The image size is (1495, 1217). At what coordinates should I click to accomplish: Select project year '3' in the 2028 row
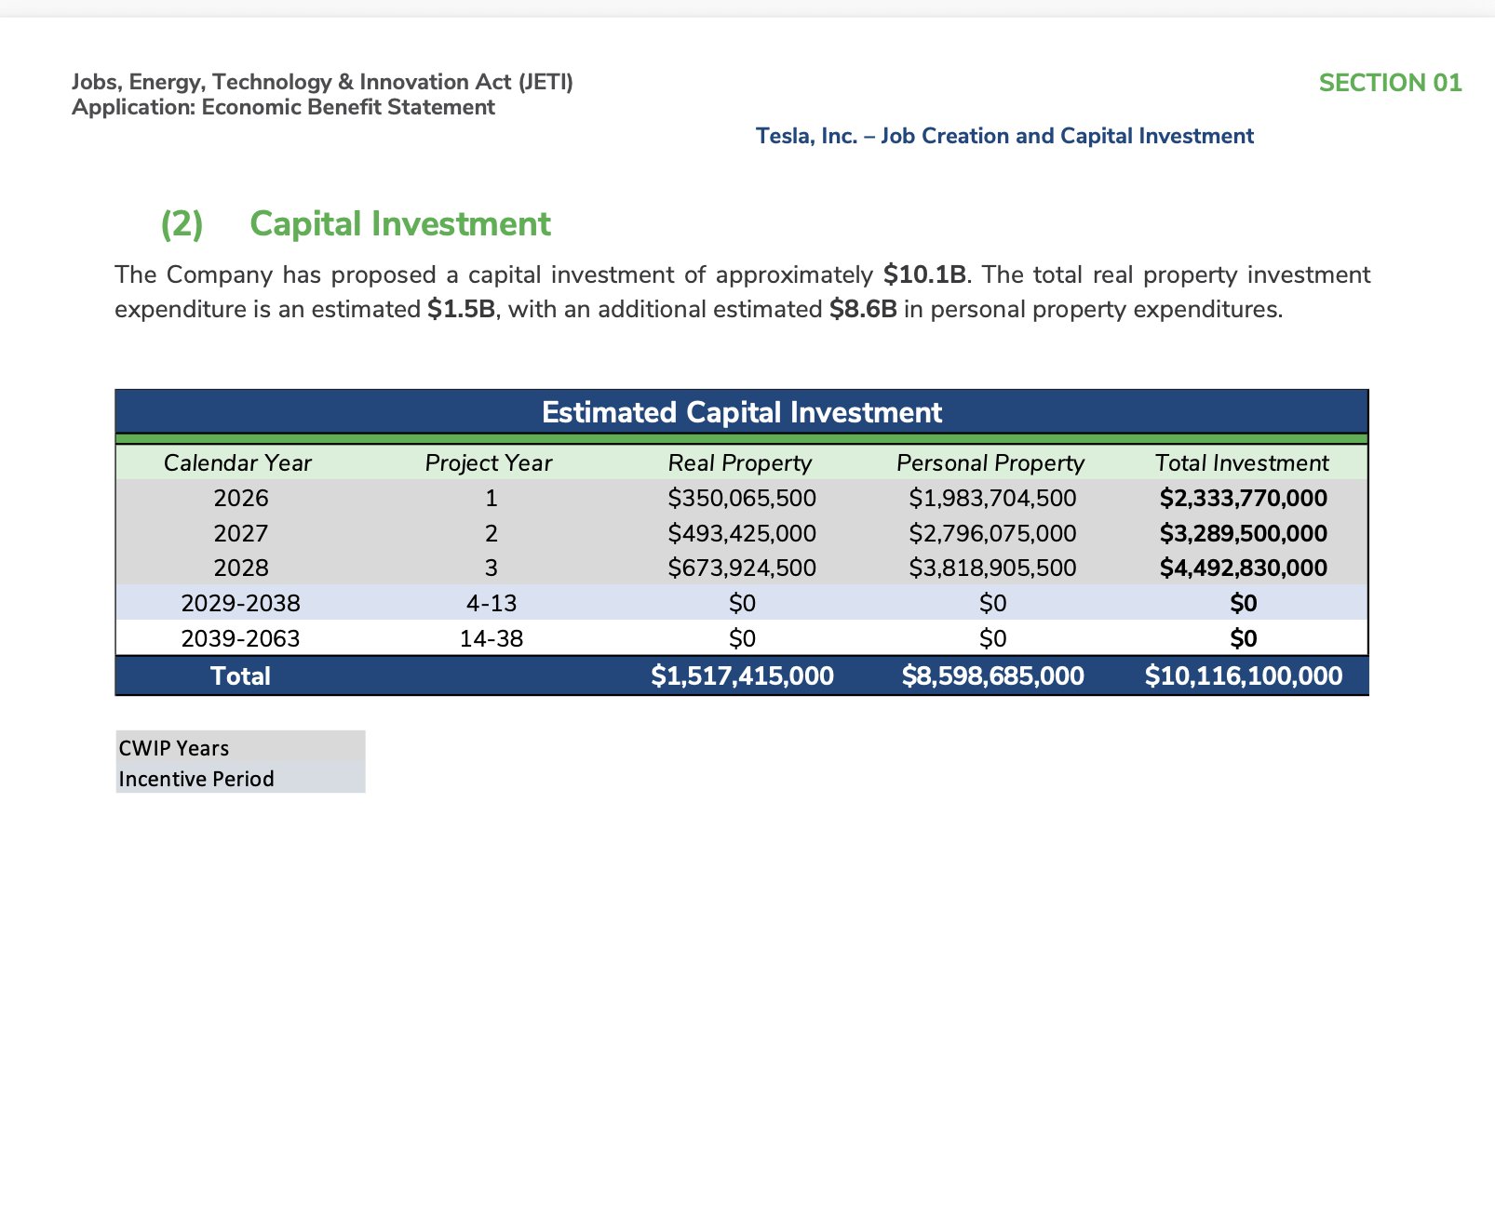(x=492, y=568)
